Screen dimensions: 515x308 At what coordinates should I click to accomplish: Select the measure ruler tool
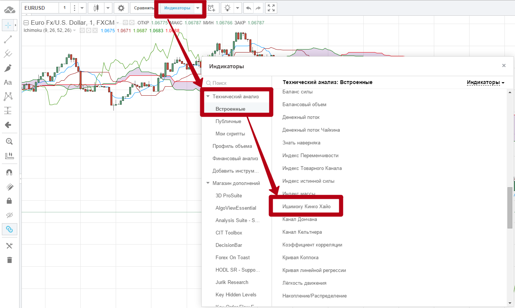click(x=9, y=156)
